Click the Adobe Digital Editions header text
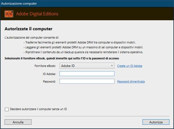This screenshot has width=174, height=129. pos(37,14)
